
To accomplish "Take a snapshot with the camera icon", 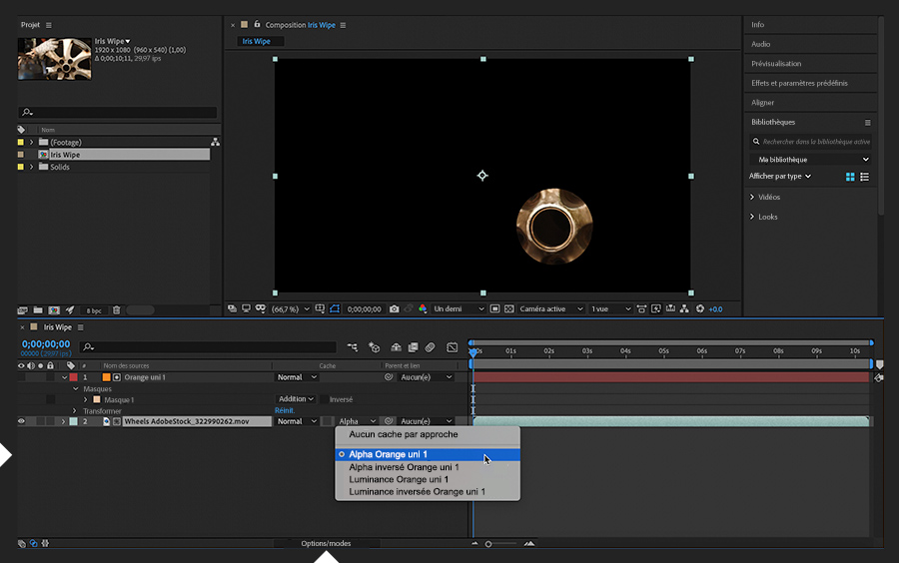I will 395,309.
